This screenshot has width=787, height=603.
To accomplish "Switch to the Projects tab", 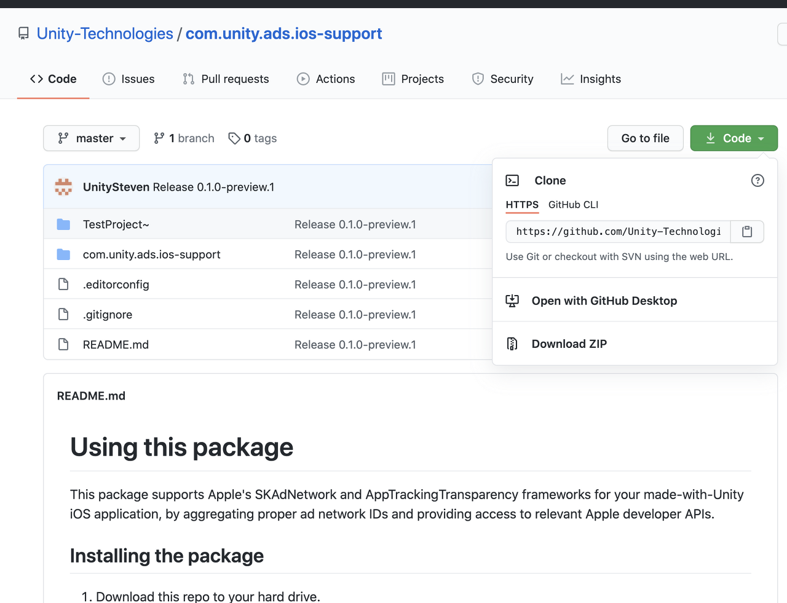I will [413, 79].
